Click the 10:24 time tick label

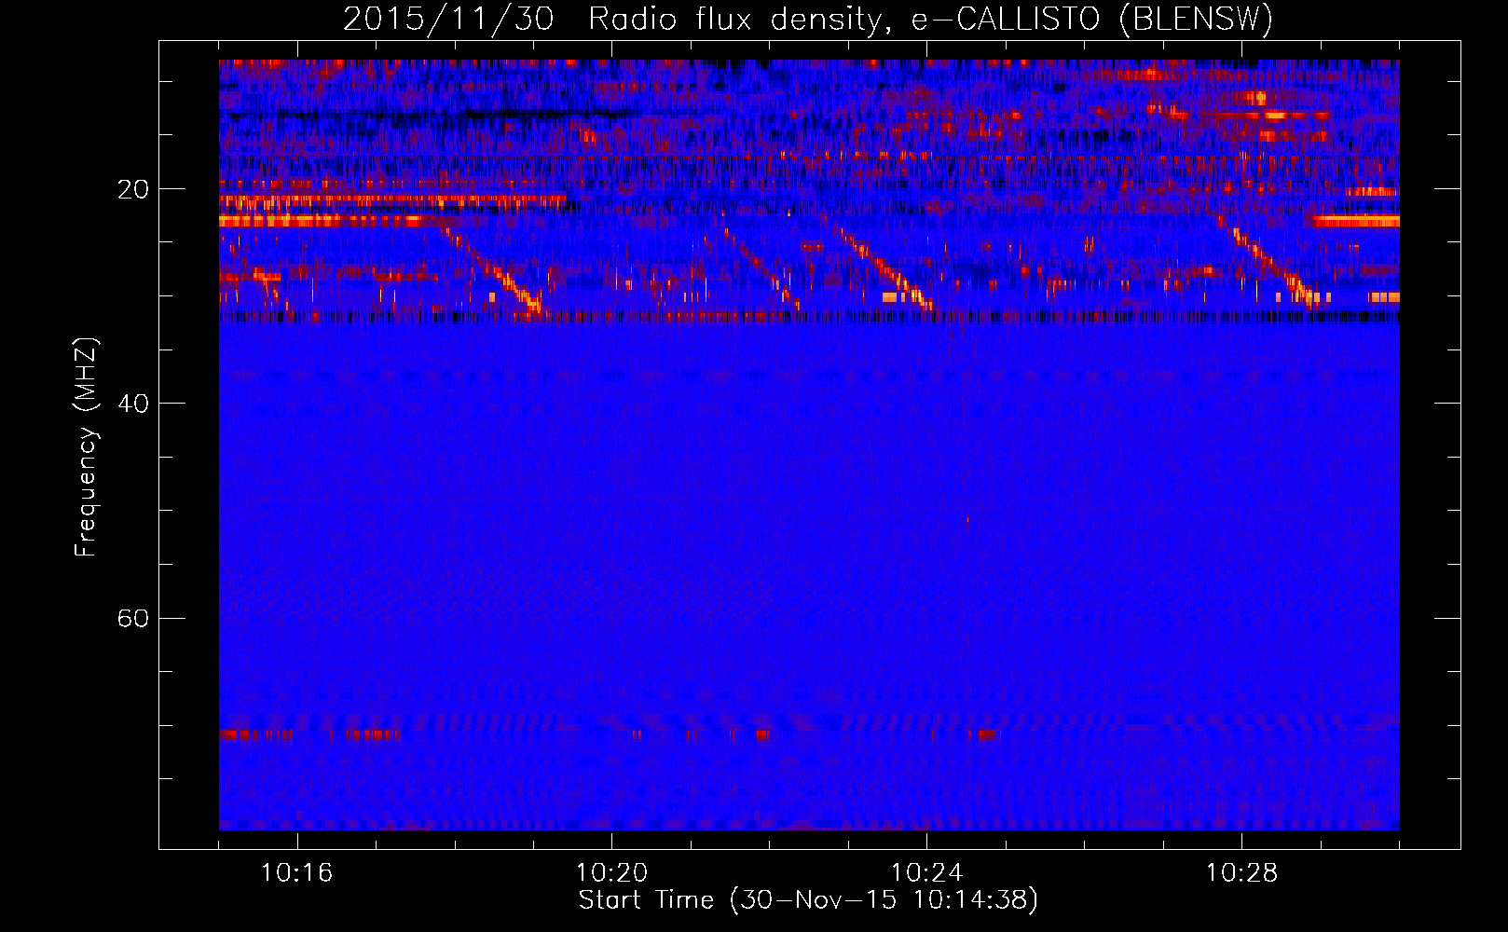(x=926, y=873)
